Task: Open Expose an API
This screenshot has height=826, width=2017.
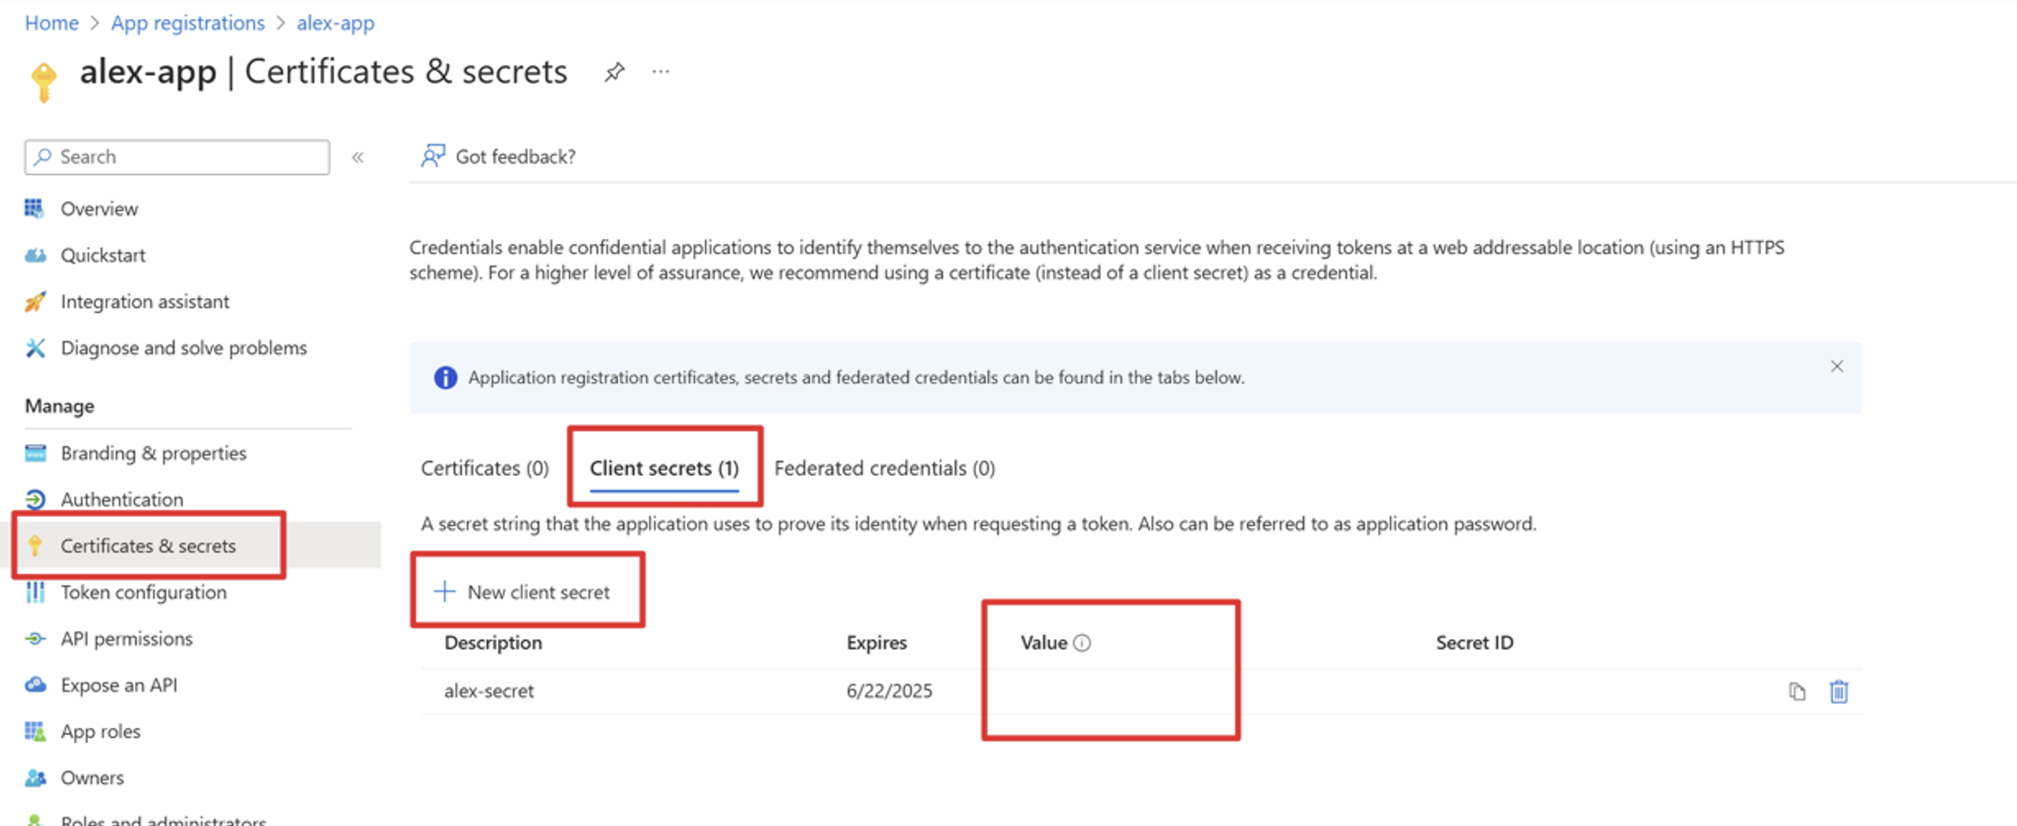Action: 119,684
